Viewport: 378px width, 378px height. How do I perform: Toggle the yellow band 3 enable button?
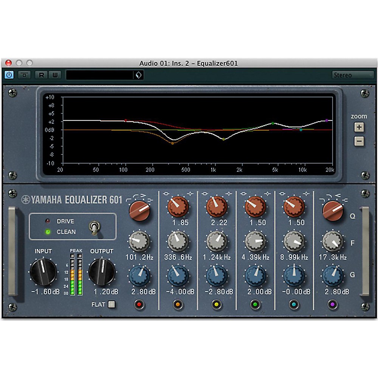217,304
